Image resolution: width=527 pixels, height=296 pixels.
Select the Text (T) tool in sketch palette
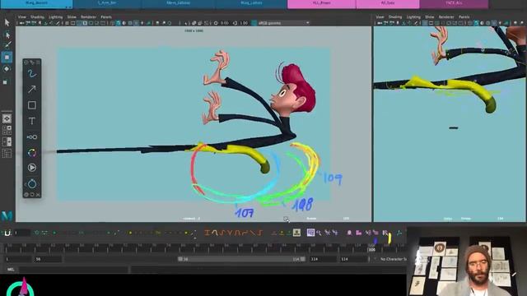pyautogui.click(x=32, y=121)
